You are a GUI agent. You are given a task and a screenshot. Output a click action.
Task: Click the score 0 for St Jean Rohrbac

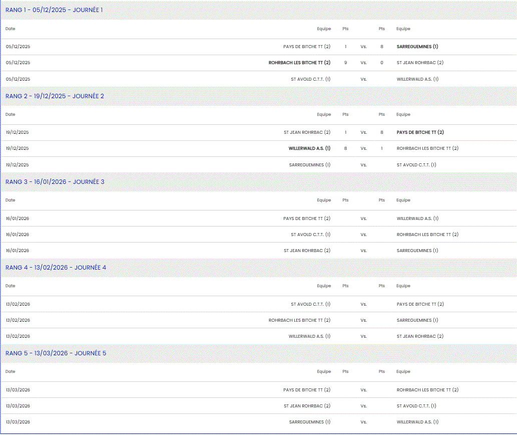click(381, 63)
